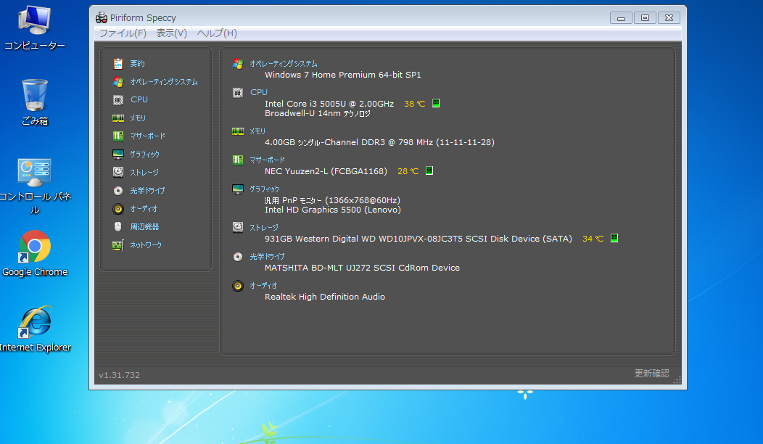Click the 更新確認 update check link
This screenshot has height=444, width=763.
coord(651,374)
